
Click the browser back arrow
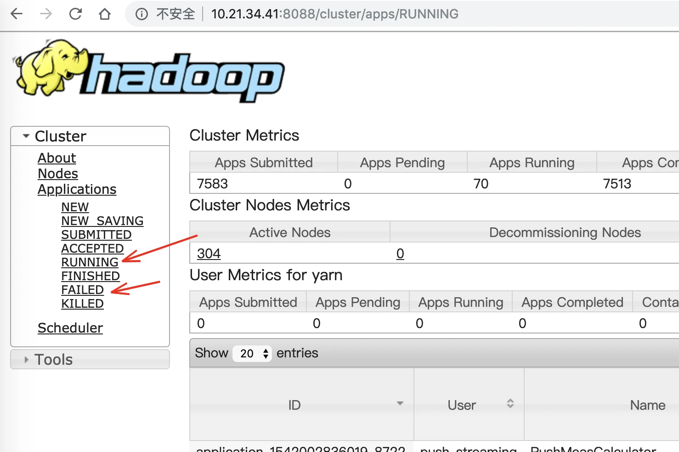tap(17, 14)
